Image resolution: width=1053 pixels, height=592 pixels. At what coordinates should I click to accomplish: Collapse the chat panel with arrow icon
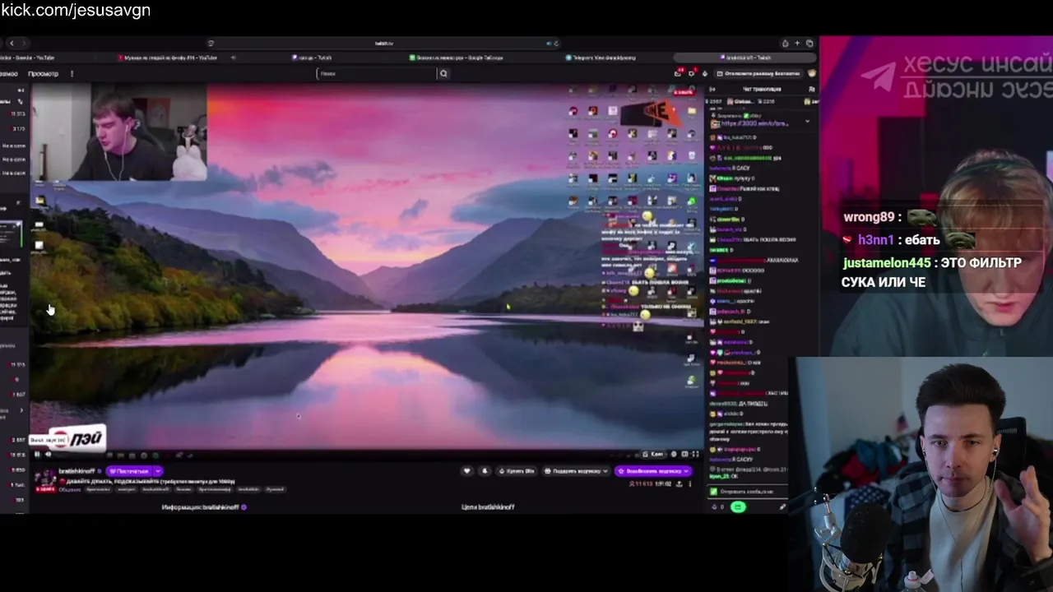(x=714, y=89)
